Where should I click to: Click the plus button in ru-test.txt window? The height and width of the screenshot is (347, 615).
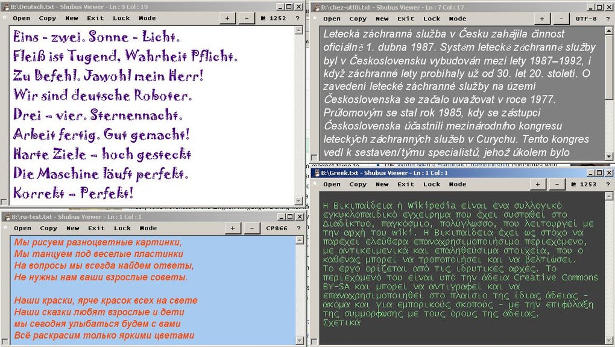click(233, 228)
